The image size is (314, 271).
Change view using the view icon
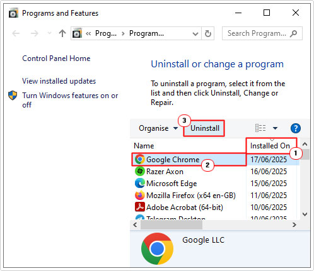[260, 128]
